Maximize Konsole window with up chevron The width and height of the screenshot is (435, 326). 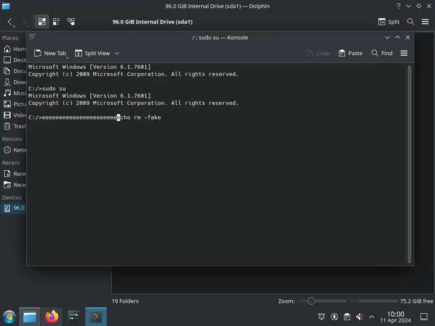tap(398, 37)
